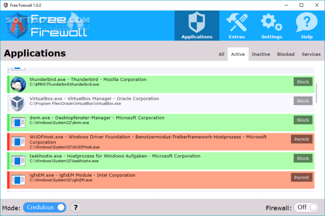Screen dimensions: 325x216
Task: Click the VirtualBox.exe file path text
Action: pos(75,103)
